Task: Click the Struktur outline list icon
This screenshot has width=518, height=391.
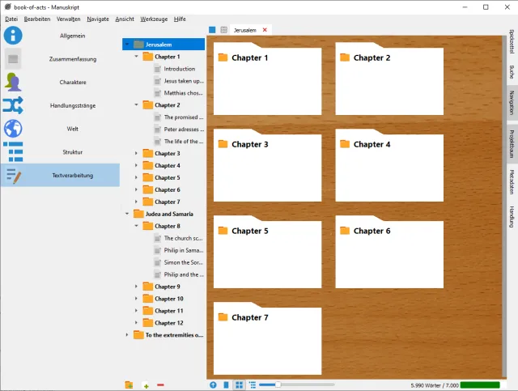Action: (13, 151)
